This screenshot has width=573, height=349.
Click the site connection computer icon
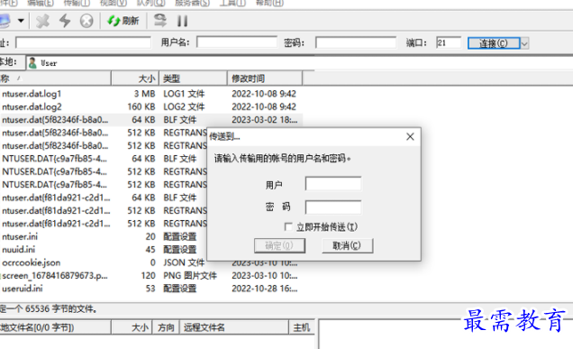[5, 21]
